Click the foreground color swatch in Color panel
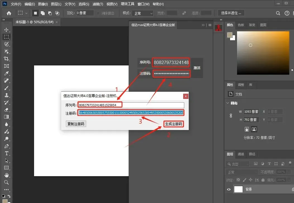 [x=230, y=35]
